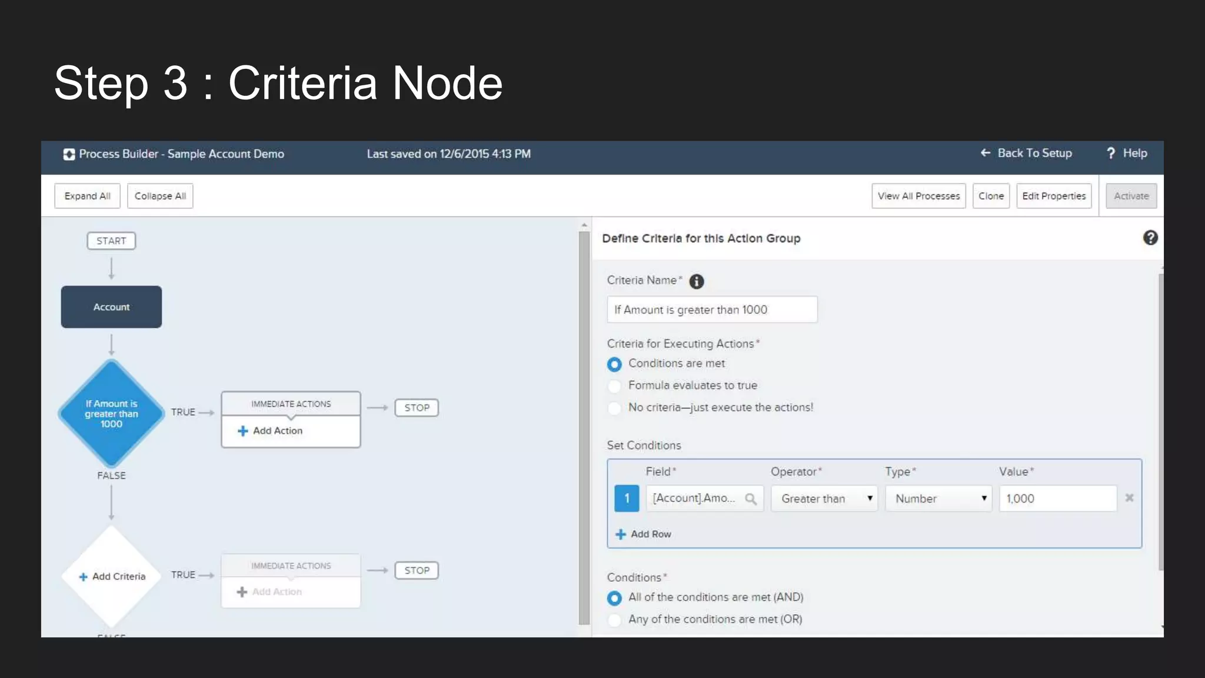Click the second STOP box

(x=417, y=570)
